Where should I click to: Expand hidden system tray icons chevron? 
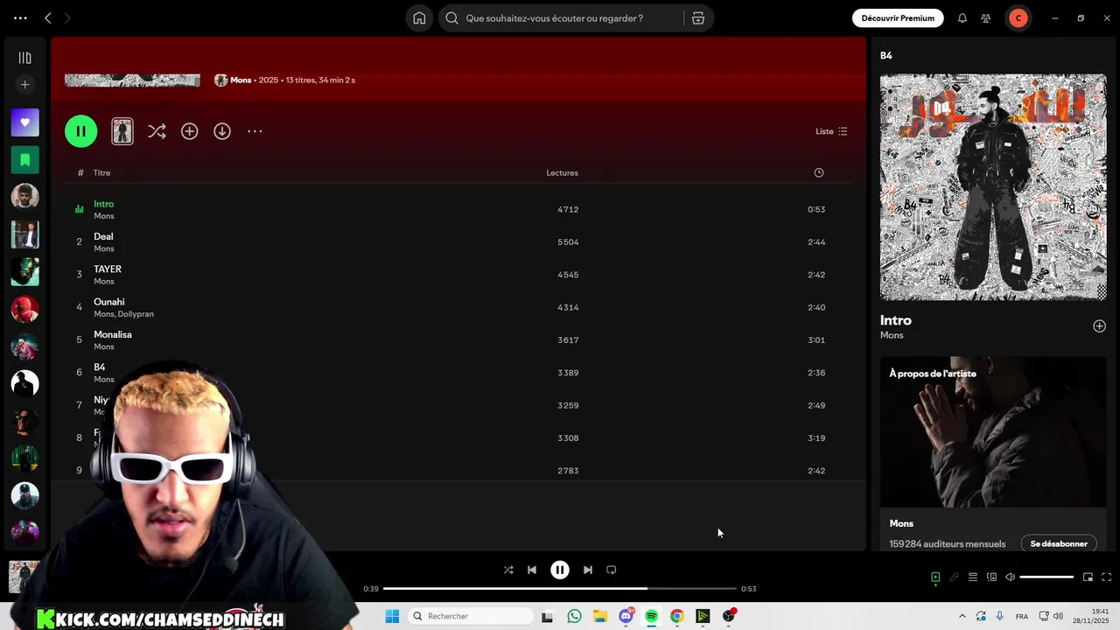(962, 616)
